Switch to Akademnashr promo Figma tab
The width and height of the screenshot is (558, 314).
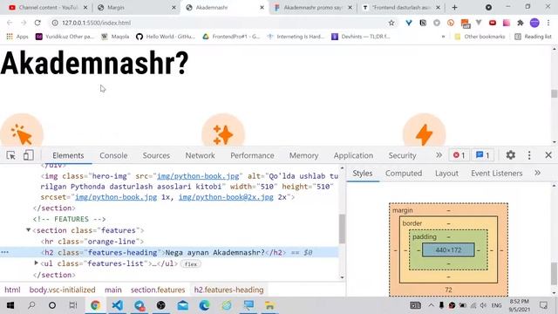pyautogui.click(x=313, y=8)
